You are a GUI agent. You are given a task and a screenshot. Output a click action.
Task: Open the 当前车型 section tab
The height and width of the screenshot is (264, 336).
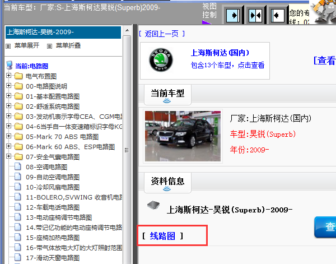click(x=167, y=95)
